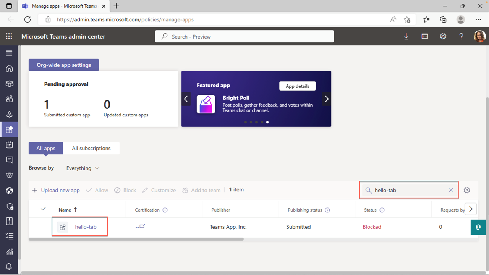489x275 pixels.
Task: Click the Allow toolbar button
Action: [x=97, y=190]
